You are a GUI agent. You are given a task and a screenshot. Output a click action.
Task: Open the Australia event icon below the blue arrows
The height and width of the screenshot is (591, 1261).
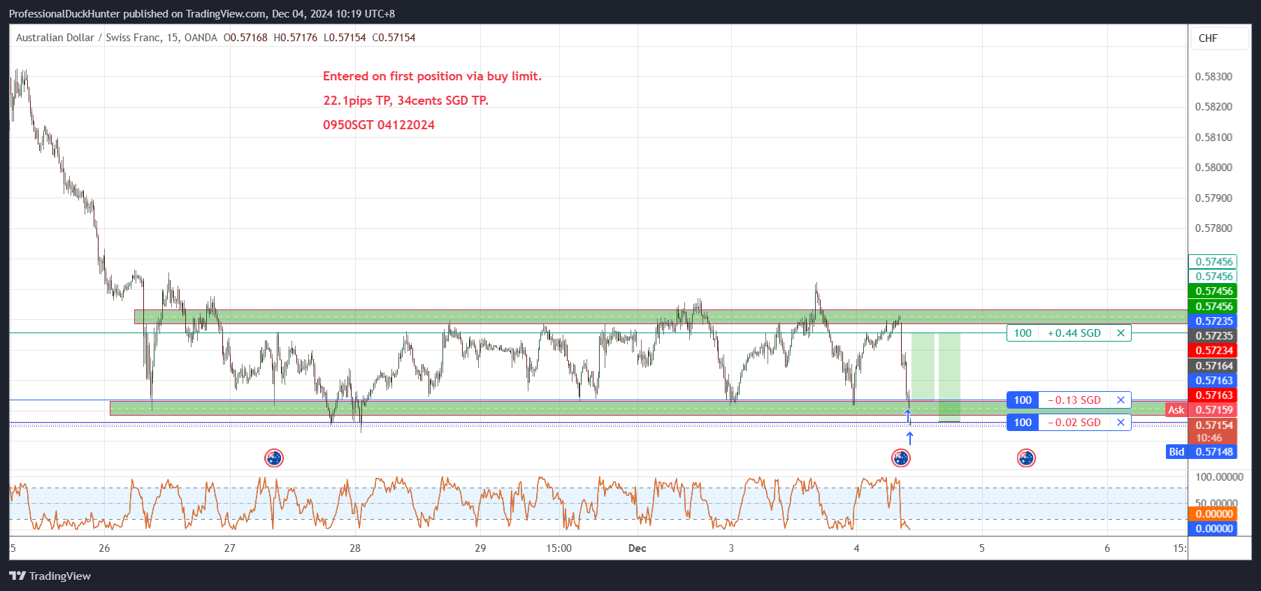901,458
